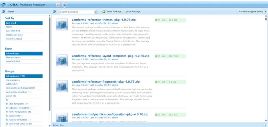
Task: Sort packages by Name
Action: click(9, 27)
